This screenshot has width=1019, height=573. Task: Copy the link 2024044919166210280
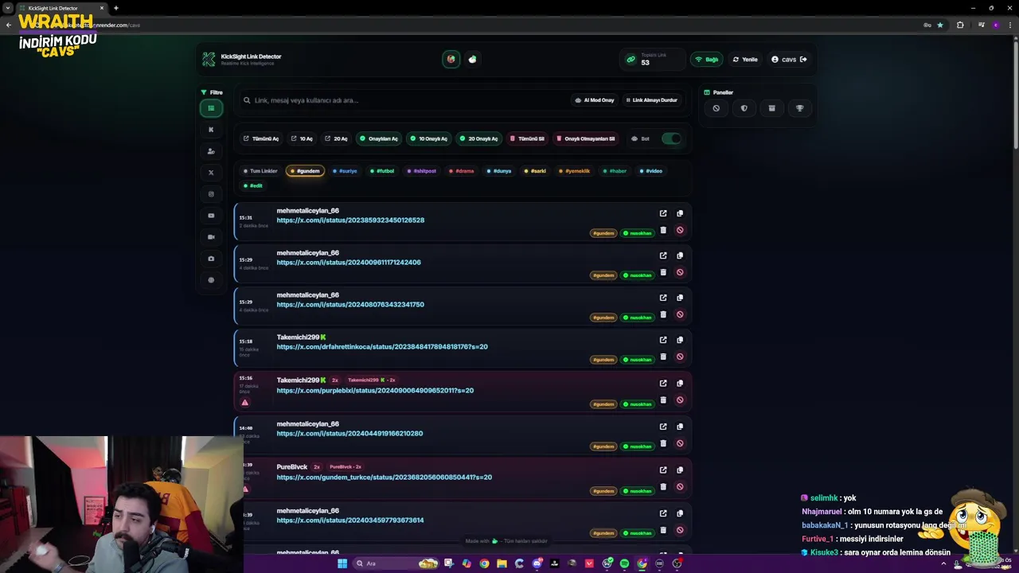(x=680, y=427)
